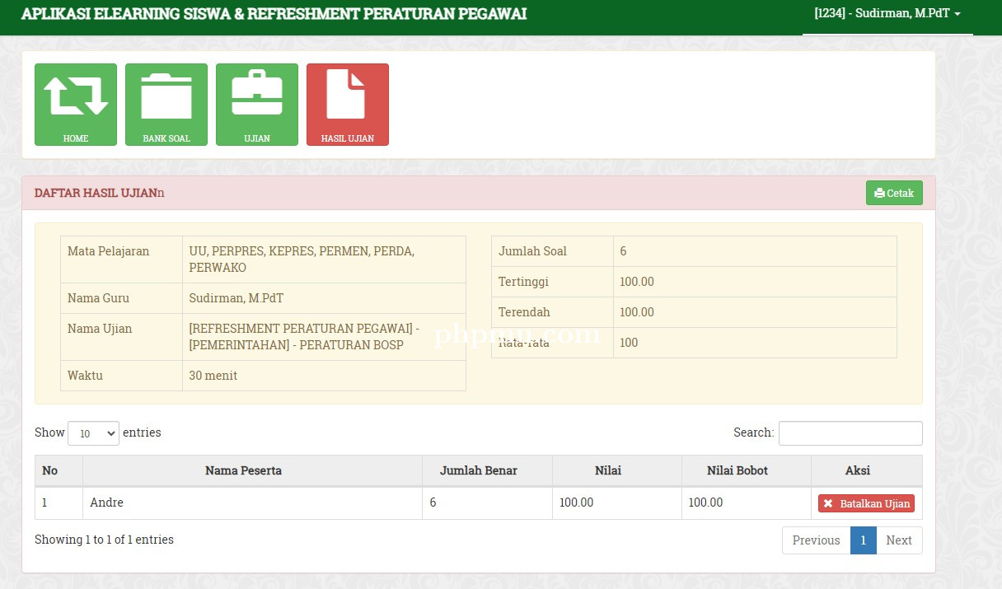Open the Show entries count dropdown
1002x589 pixels.
(x=93, y=433)
